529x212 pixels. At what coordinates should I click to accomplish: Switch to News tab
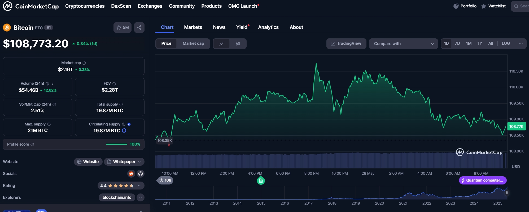coord(219,27)
